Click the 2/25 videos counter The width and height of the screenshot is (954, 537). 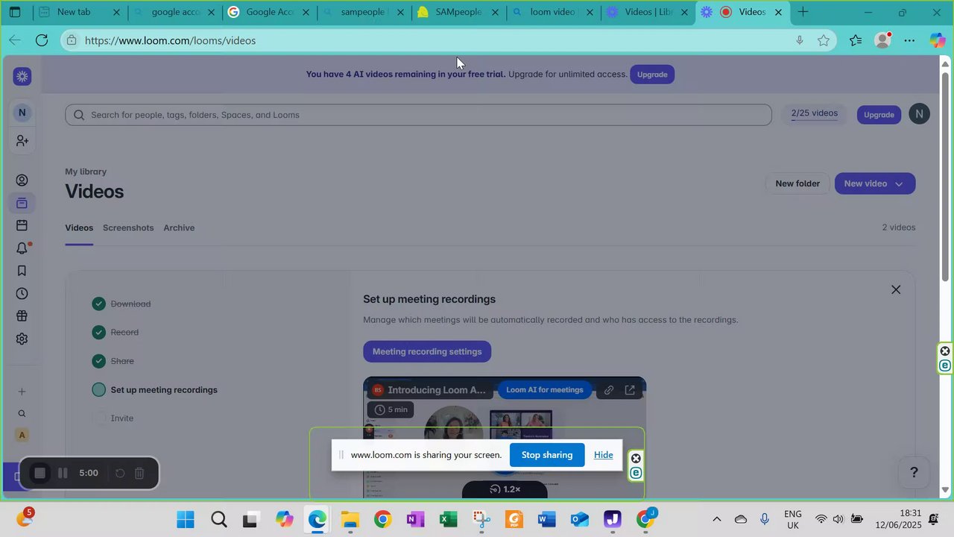point(814,113)
